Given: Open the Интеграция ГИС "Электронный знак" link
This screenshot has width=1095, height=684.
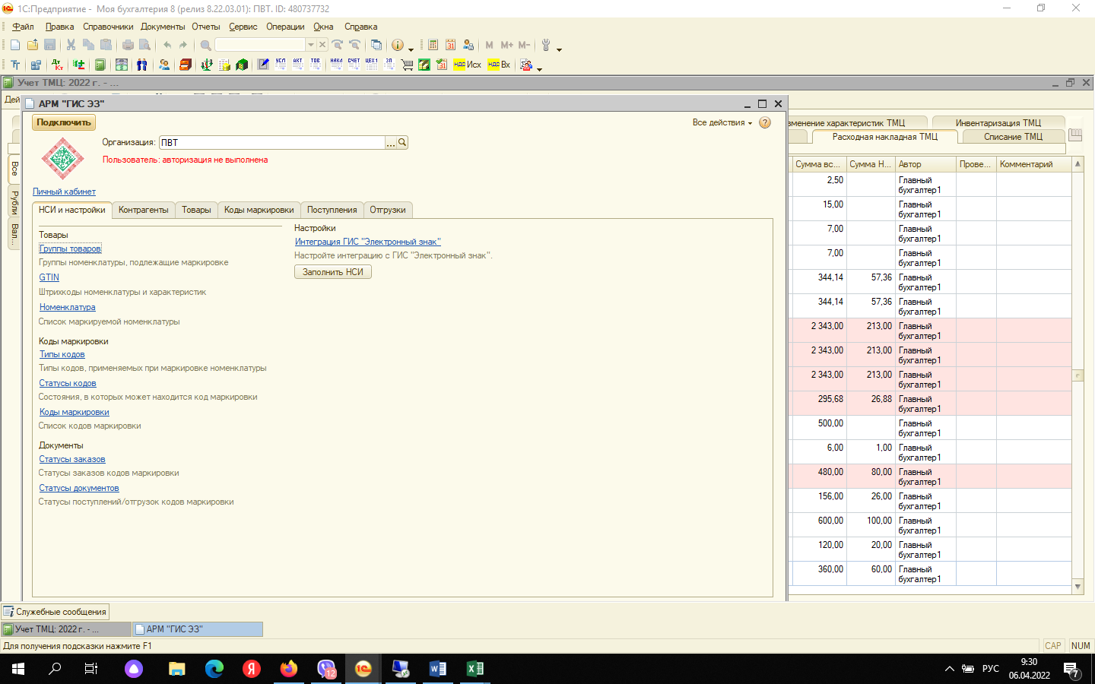Looking at the screenshot, I should 367,242.
